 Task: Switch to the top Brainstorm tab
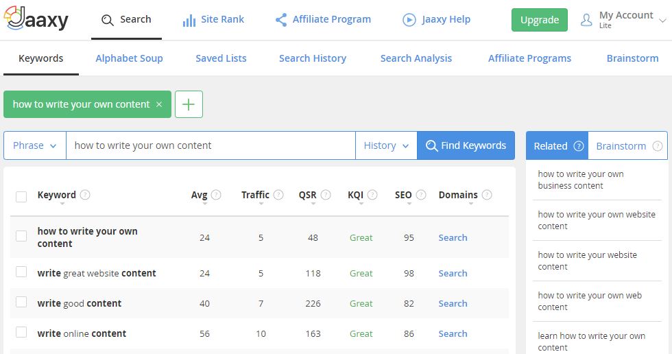point(632,59)
